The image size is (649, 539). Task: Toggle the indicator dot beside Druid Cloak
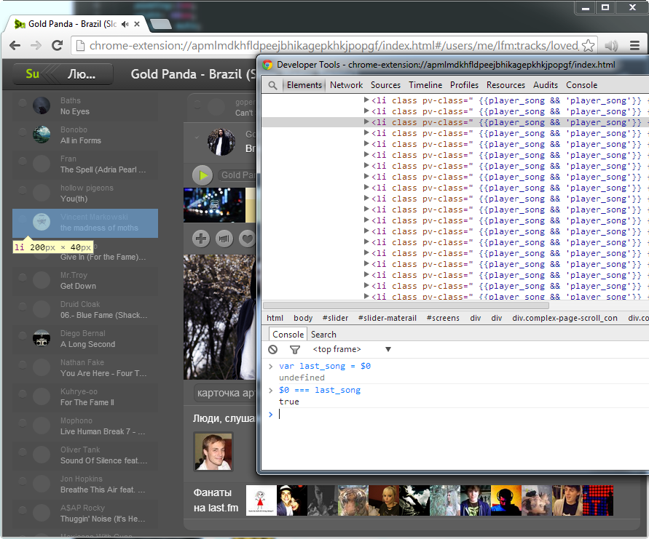point(23,307)
